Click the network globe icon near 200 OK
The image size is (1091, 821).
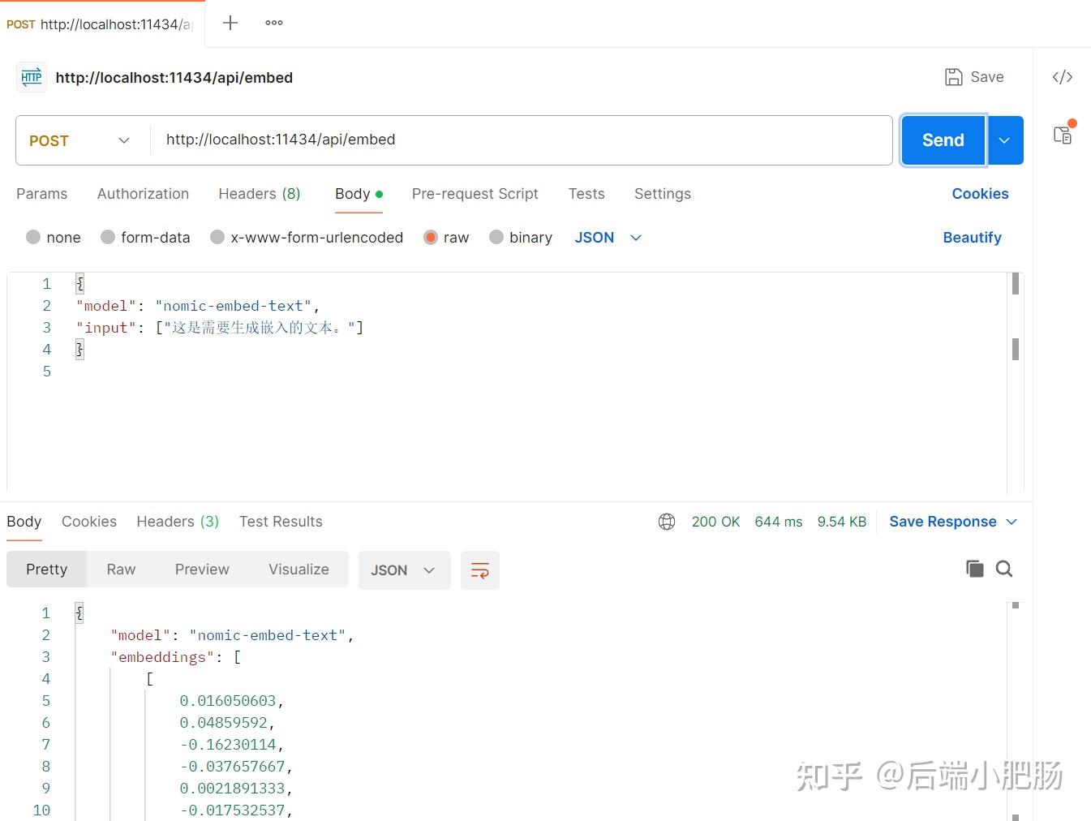pyautogui.click(x=666, y=522)
